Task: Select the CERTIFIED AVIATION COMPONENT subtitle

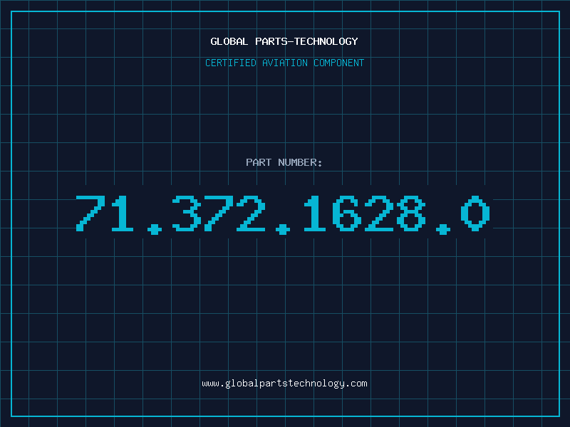Action: (284, 63)
